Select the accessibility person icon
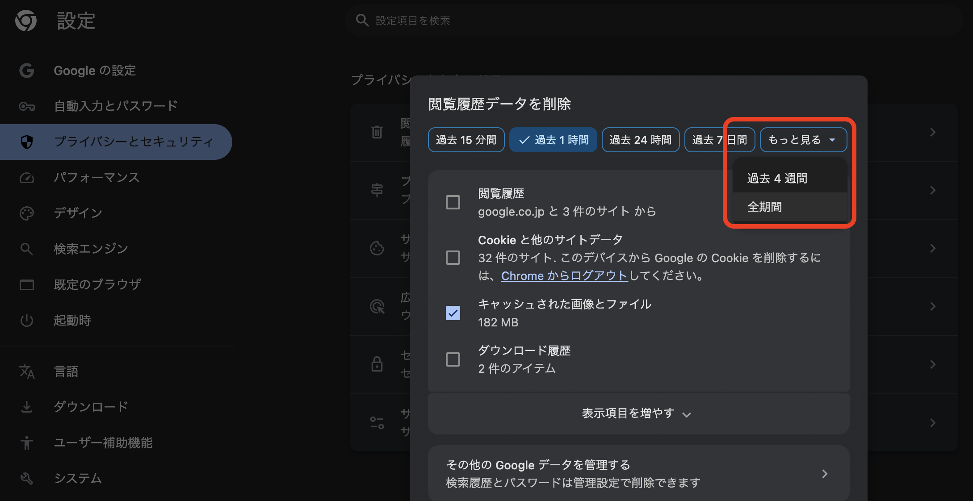The image size is (973, 501). click(x=27, y=443)
